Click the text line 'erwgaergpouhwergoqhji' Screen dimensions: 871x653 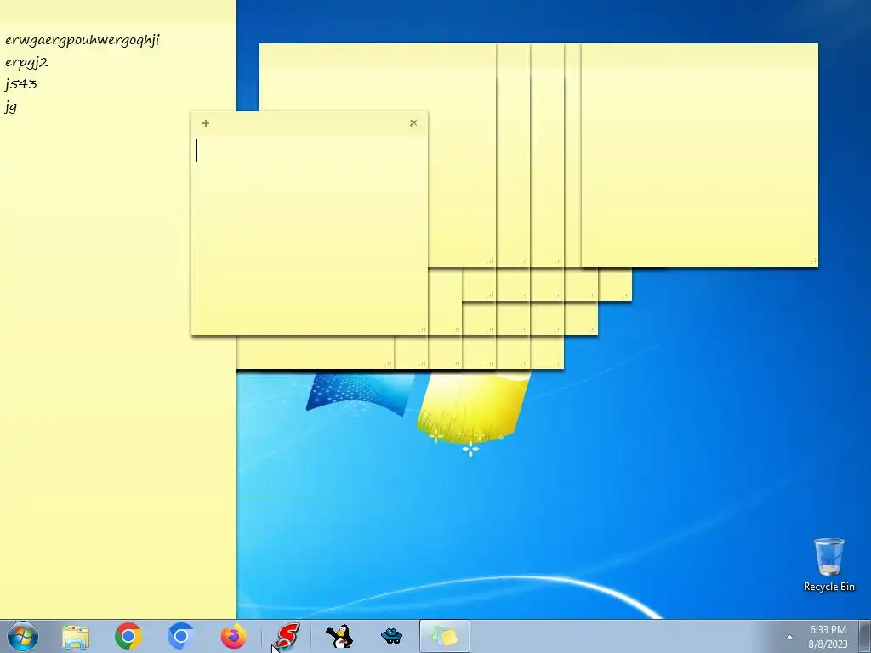coord(83,40)
